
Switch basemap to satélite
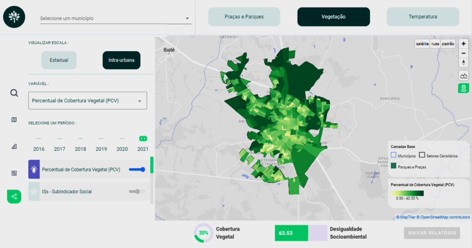422,44
